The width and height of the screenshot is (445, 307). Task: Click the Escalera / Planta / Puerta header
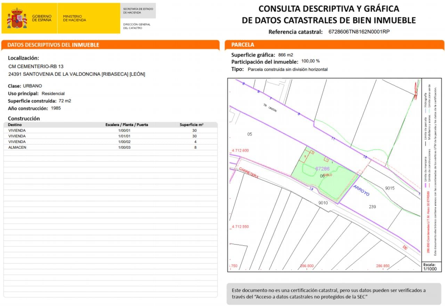127,124
